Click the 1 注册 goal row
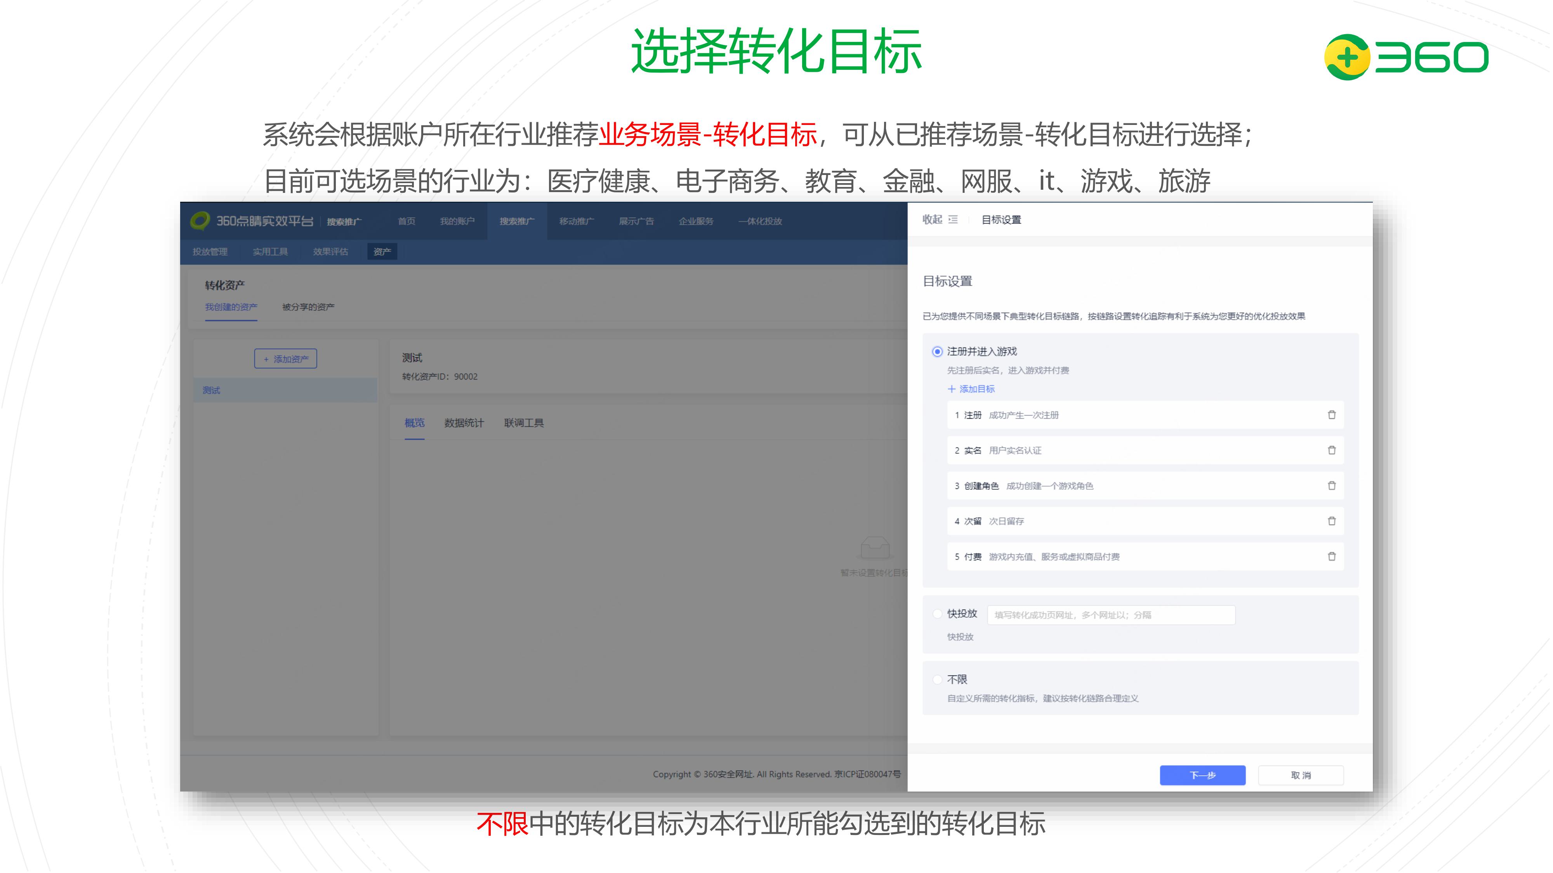 click(1145, 414)
